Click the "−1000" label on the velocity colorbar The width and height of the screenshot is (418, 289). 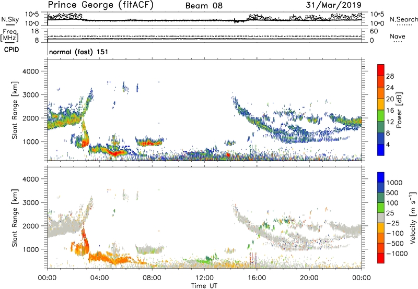397,254
